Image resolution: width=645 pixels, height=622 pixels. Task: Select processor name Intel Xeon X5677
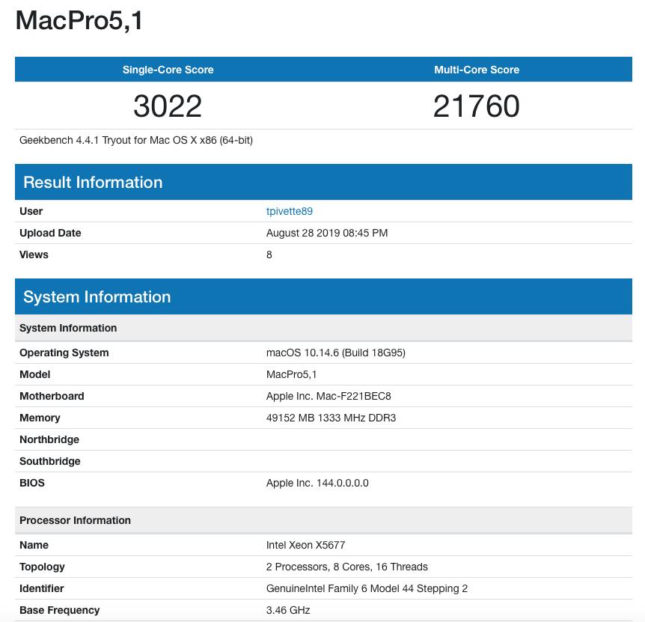pyautogui.click(x=305, y=546)
